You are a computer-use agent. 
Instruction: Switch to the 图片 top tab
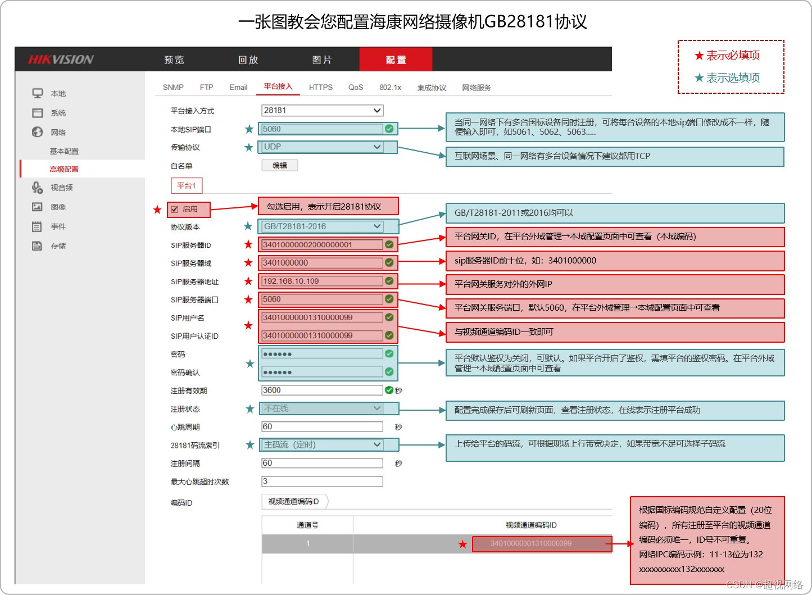[x=323, y=60]
